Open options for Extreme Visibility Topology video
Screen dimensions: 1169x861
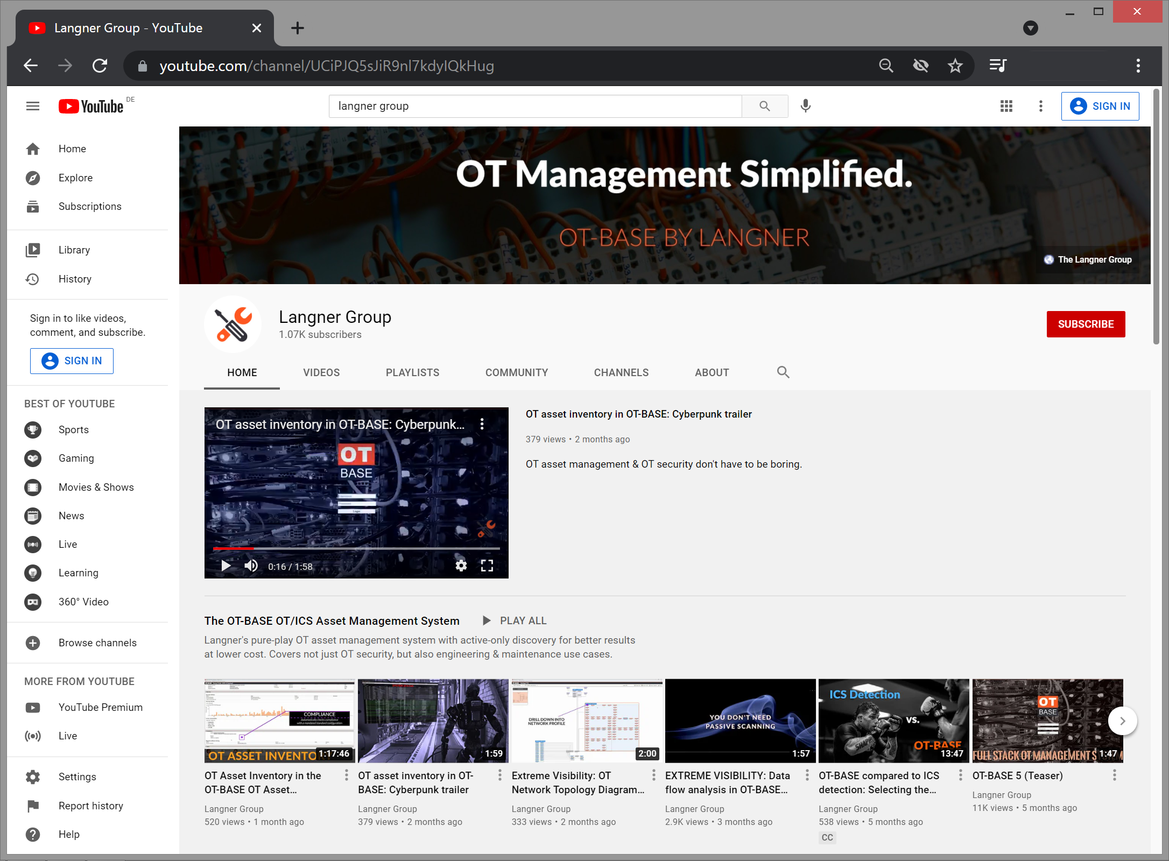653,775
